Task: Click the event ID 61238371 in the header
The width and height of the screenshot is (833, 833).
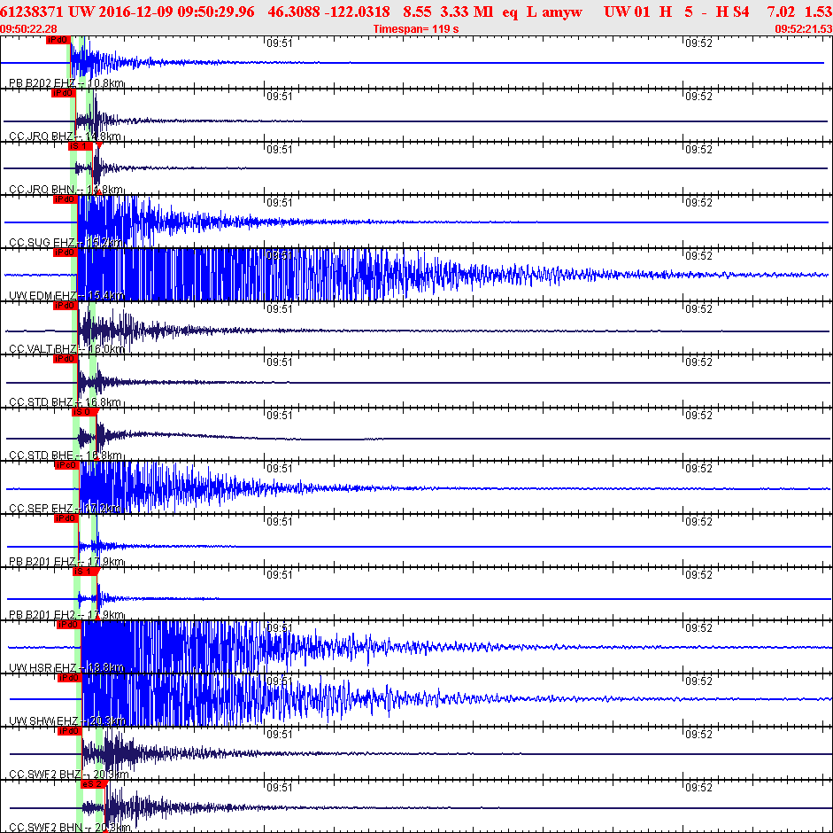Action: (x=31, y=12)
